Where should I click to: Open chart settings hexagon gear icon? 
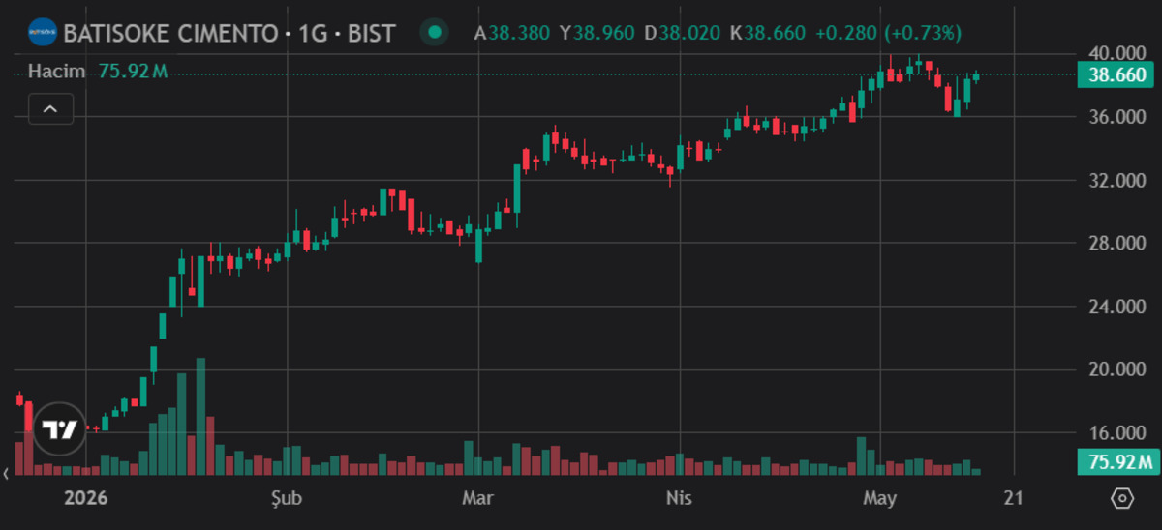tap(1122, 499)
